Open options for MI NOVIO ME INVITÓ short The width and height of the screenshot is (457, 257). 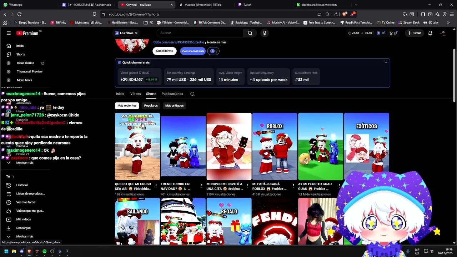point(247,186)
